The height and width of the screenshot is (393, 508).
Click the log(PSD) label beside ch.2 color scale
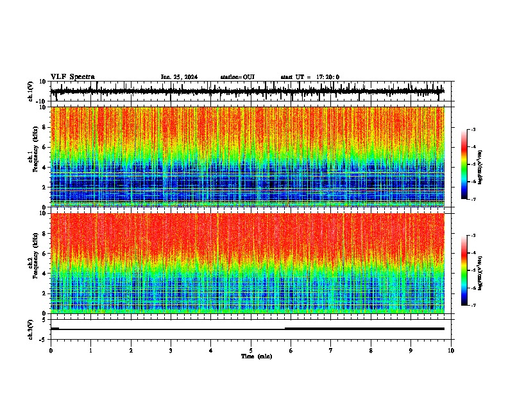480,273
